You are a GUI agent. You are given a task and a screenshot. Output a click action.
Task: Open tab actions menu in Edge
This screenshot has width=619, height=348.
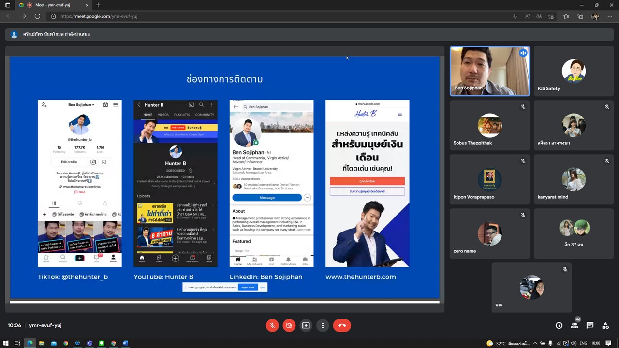coord(7,5)
